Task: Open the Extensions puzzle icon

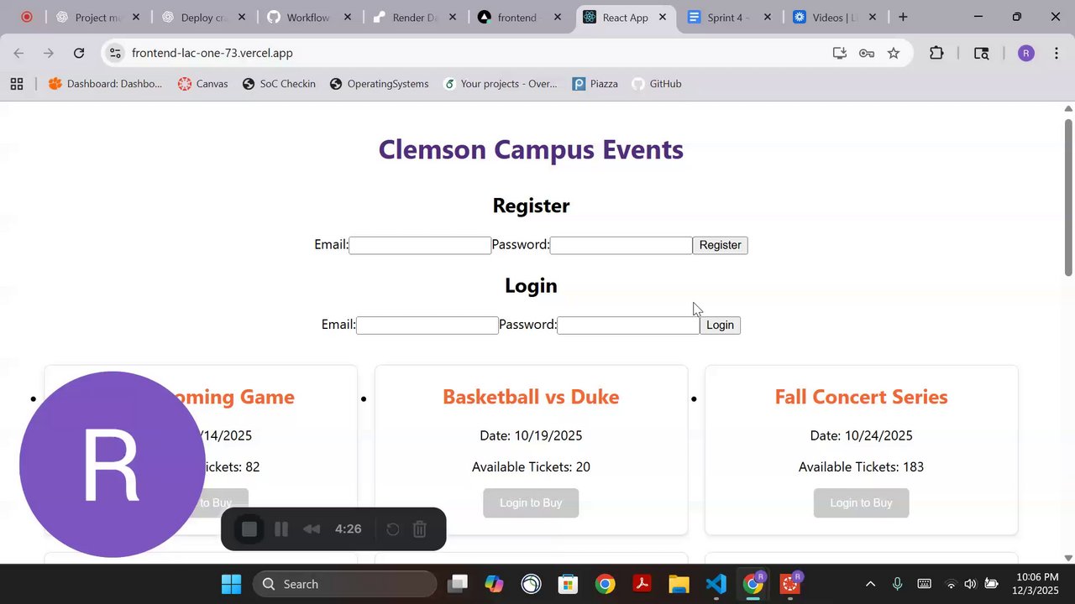Action: click(x=936, y=53)
